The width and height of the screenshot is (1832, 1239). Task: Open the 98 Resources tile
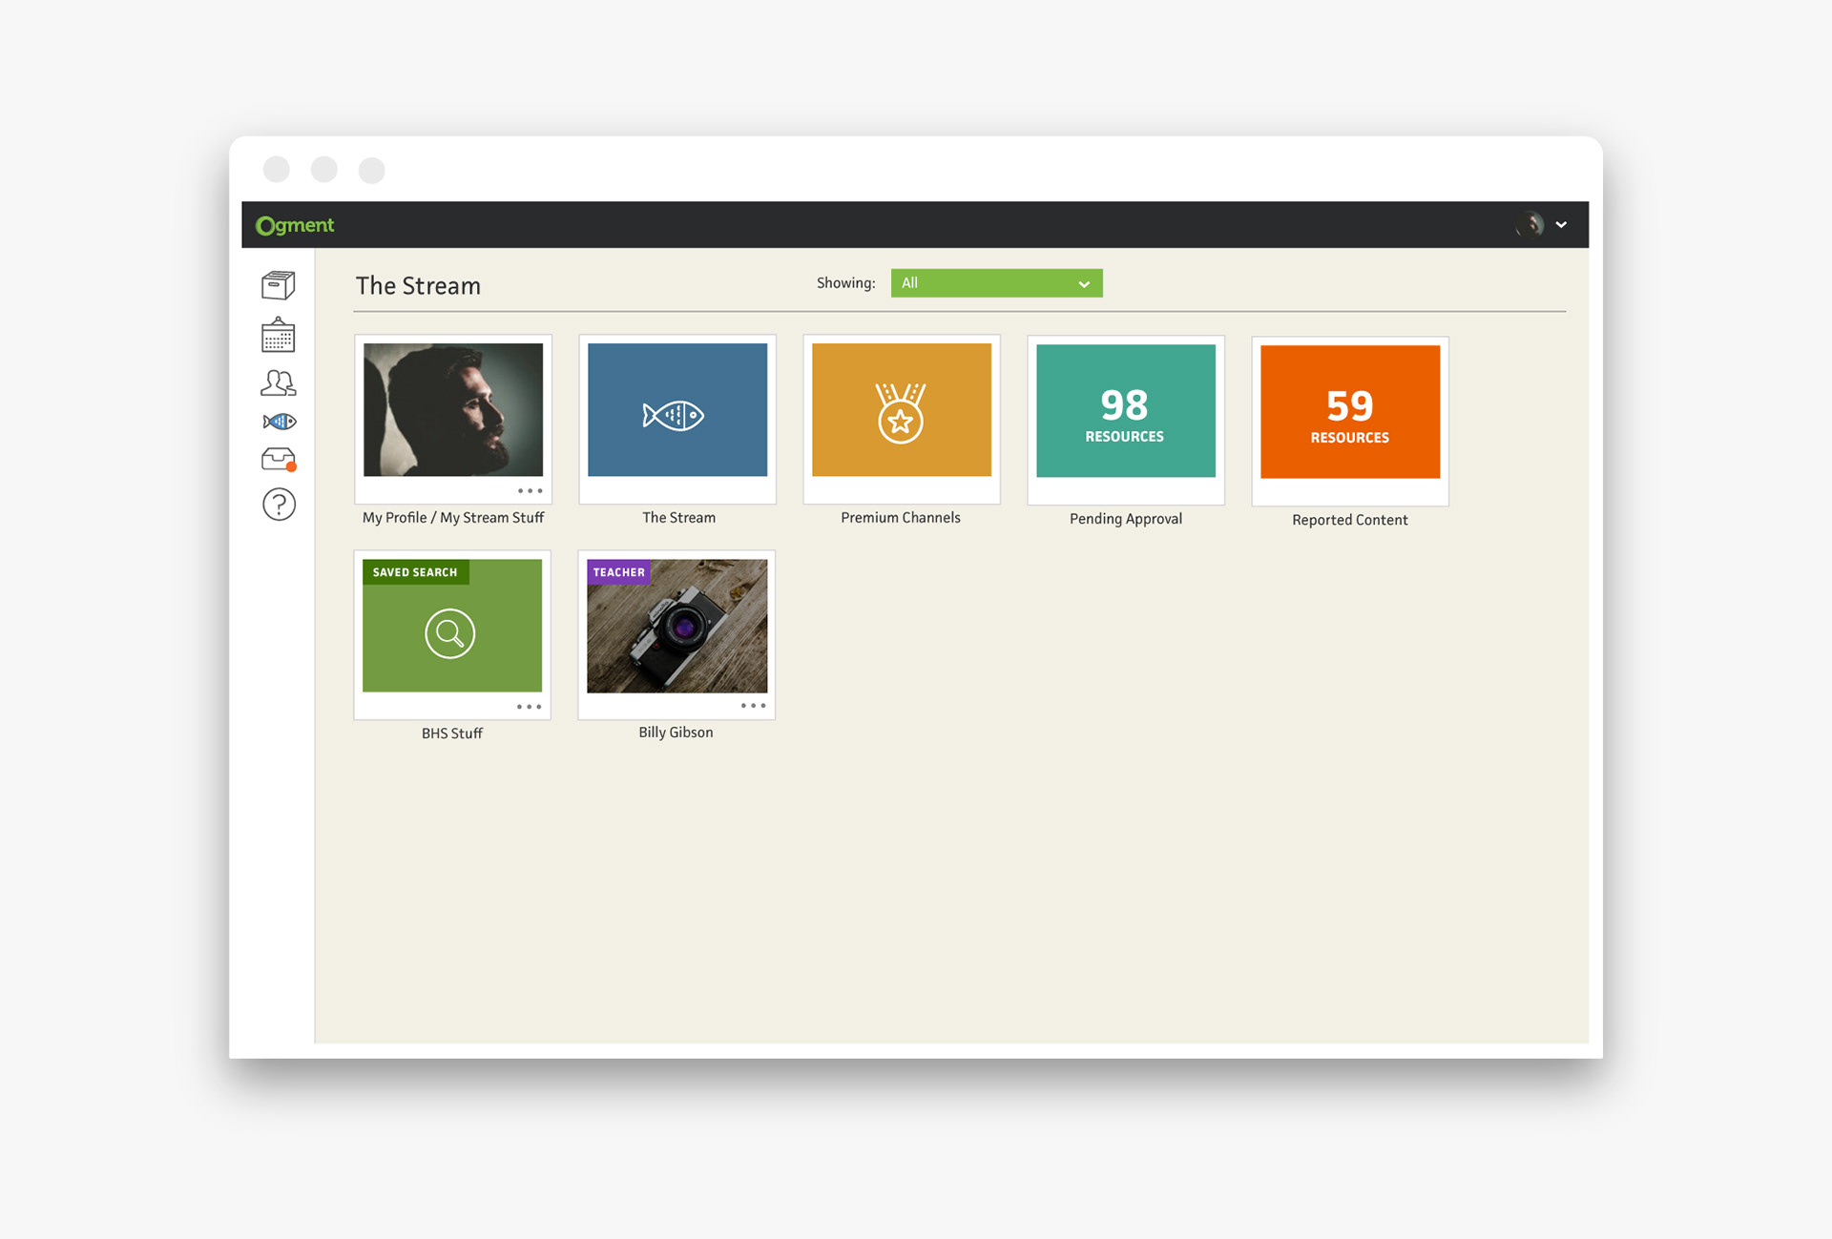click(x=1126, y=411)
